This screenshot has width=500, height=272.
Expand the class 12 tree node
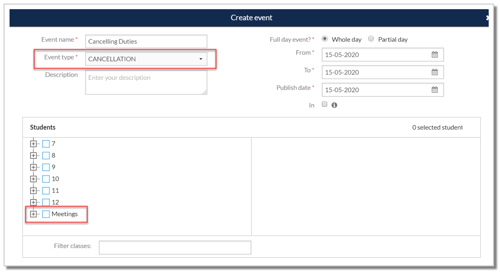33,202
